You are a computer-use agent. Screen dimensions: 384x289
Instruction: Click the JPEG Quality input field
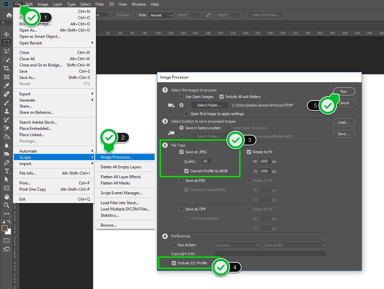point(207,161)
